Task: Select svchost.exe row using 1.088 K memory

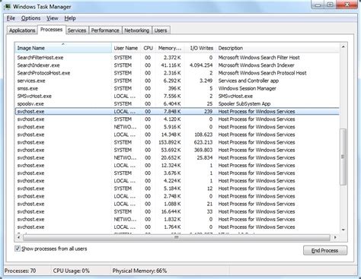Action: click(x=177, y=204)
